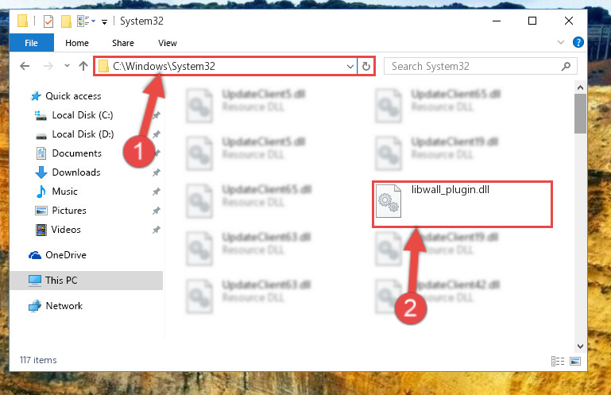Click the vertical scrollbar down arrow
This screenshot has width=611, height=395.
(x=580, y=347)
